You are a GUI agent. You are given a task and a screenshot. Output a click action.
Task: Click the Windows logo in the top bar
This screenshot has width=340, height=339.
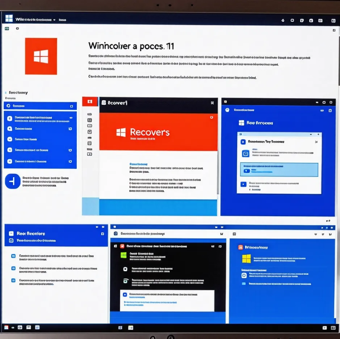click(x=9, y=18)
